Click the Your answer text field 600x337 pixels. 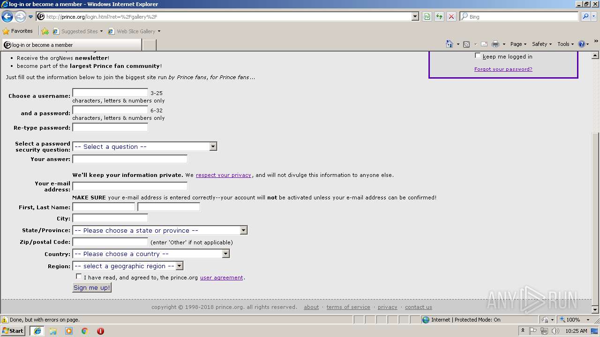[x=130, y=159]
